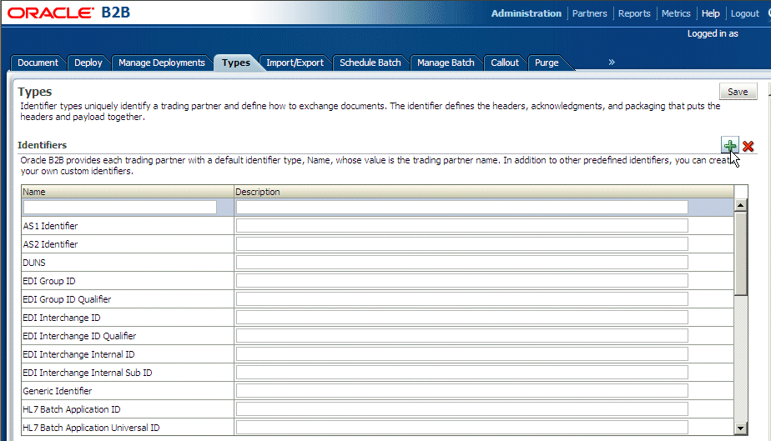Edit the Description for EDI Interchange Internal ID
Image resolution: width=771 pixels, height=441 pixels.
tap(461, 354)
